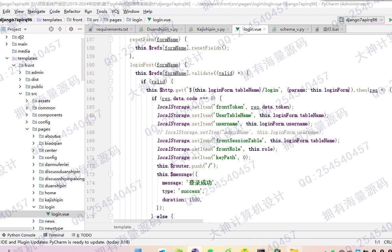Open the run configuration dropdown django7apirq96
Viewport: 392px width, 252px height.
pyautogui.click(x=361, y=20)
